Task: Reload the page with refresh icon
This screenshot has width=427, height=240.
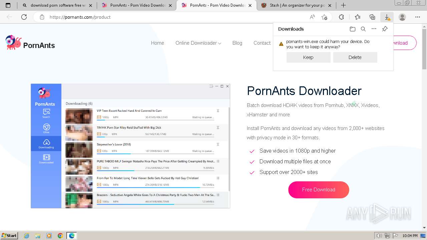Action: point(24,17)
